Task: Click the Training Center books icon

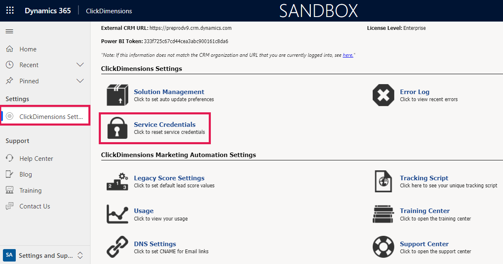Action: click(x=383, y=214)
